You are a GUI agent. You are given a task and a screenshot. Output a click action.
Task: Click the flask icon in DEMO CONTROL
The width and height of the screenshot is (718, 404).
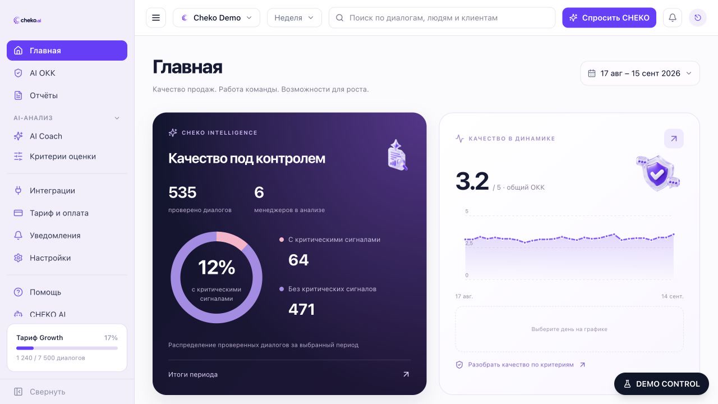point(627,384)
